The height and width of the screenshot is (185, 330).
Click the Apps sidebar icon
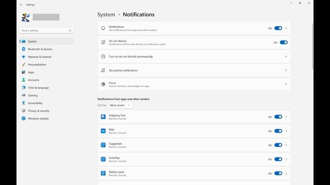pos(24,72)
